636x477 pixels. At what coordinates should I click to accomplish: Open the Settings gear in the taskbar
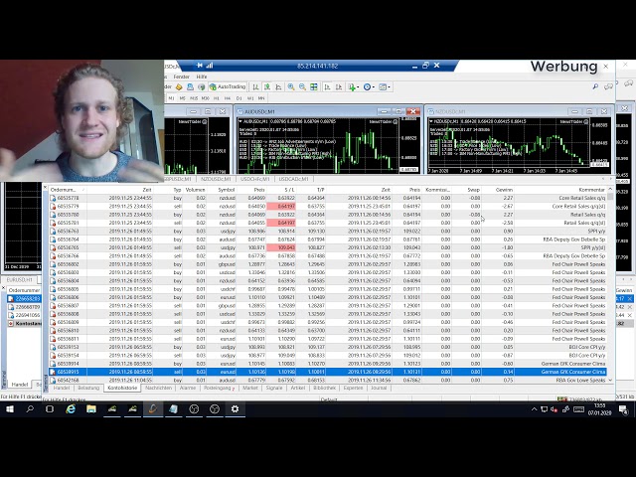(236, 408)
